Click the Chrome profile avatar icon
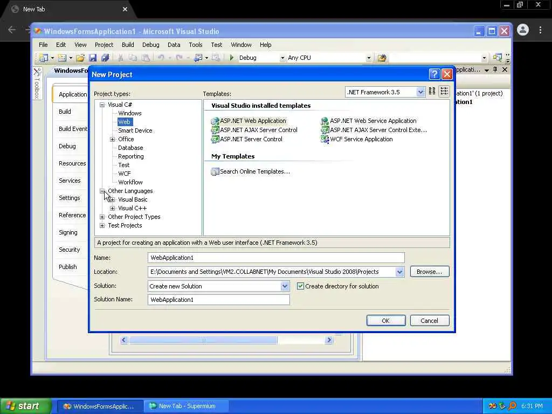This screenshot has width=552, height=414. click(523, 30)
